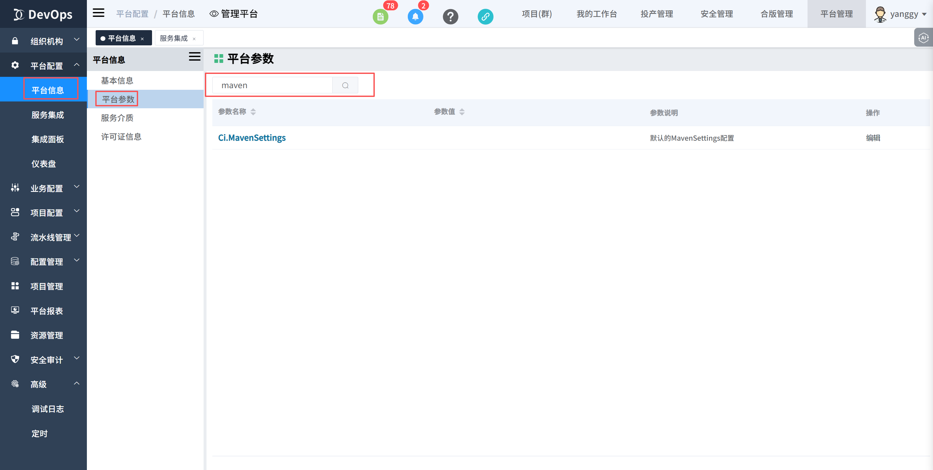Click the green document notification icon
Image resolution: width=933 pixels, height=470 pixels.
point(380,17)
